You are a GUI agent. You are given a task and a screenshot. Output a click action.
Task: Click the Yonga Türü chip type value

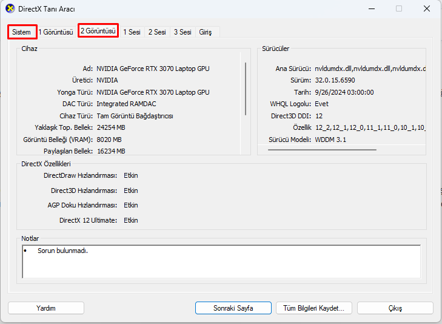pos(153,92)
